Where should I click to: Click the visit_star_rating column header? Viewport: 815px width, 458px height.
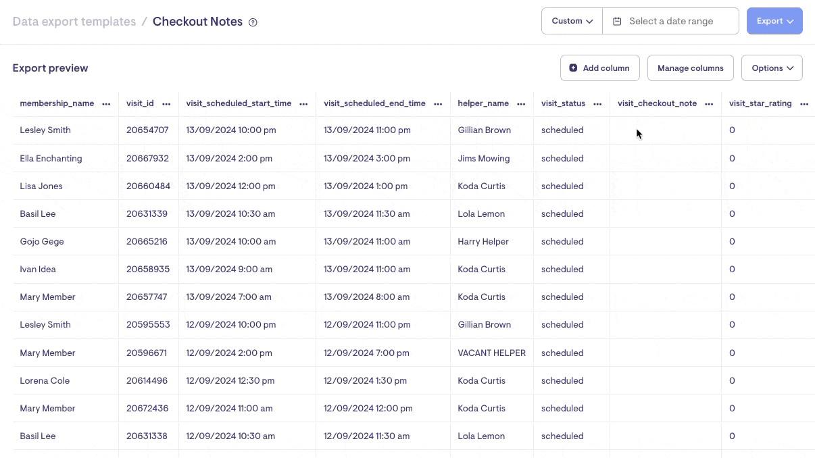click(760, 103)
